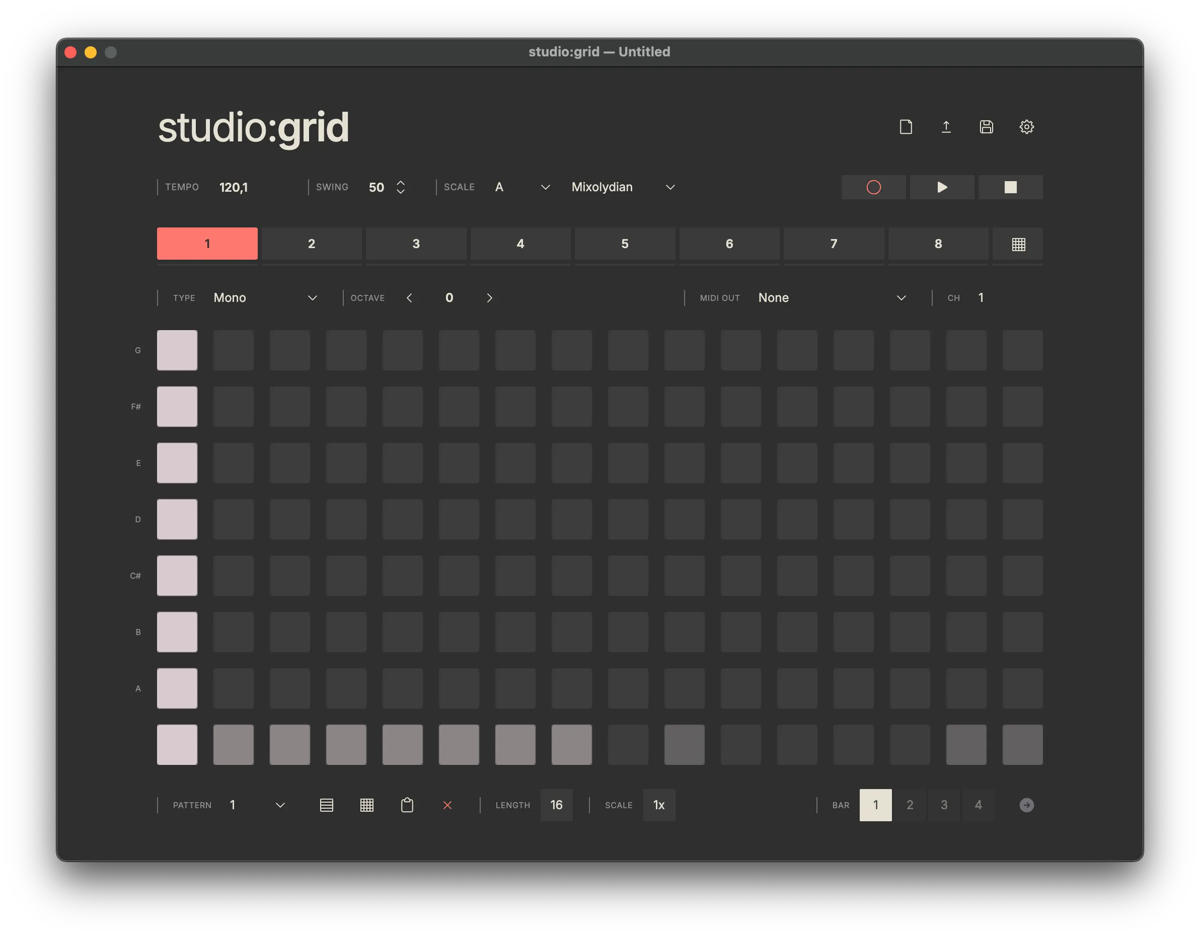Click the next bar arrow circle icon
The image size is (1200, 936).
click(x=1026, y=805)
